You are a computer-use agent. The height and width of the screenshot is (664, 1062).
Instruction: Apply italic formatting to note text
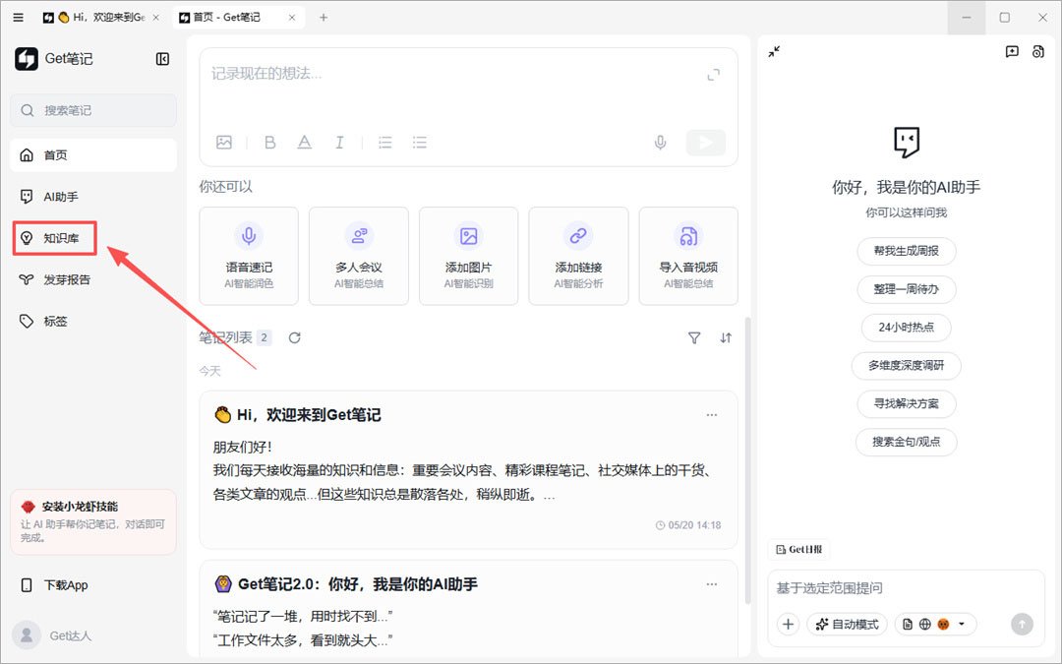click(x=339, y=143)
